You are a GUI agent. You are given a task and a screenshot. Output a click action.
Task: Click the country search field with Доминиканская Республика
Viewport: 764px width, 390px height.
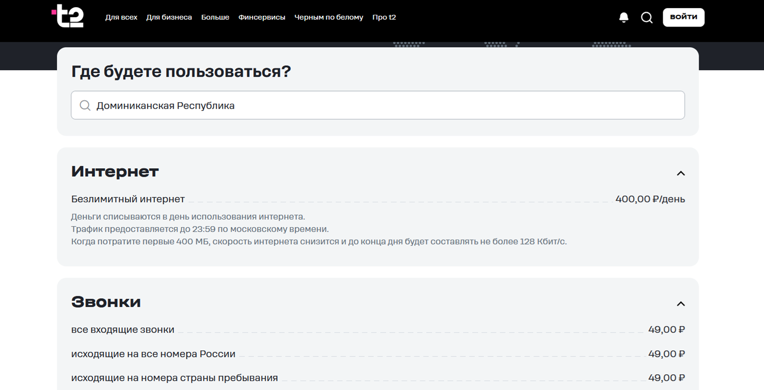(377, 105)
